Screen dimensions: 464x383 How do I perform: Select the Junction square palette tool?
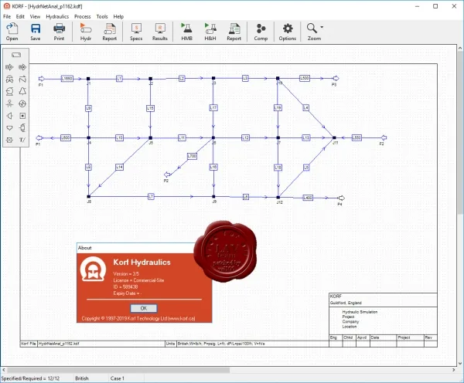(x=22, y=116)
